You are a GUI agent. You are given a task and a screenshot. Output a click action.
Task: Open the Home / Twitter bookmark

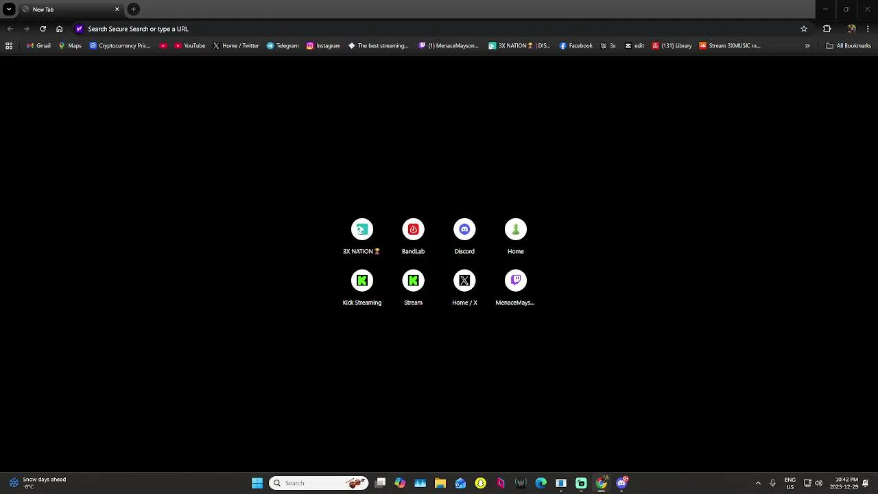click(236, 46)
